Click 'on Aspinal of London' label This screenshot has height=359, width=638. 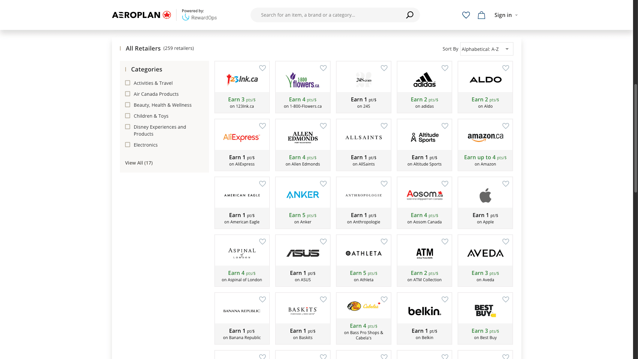[242, 280]
